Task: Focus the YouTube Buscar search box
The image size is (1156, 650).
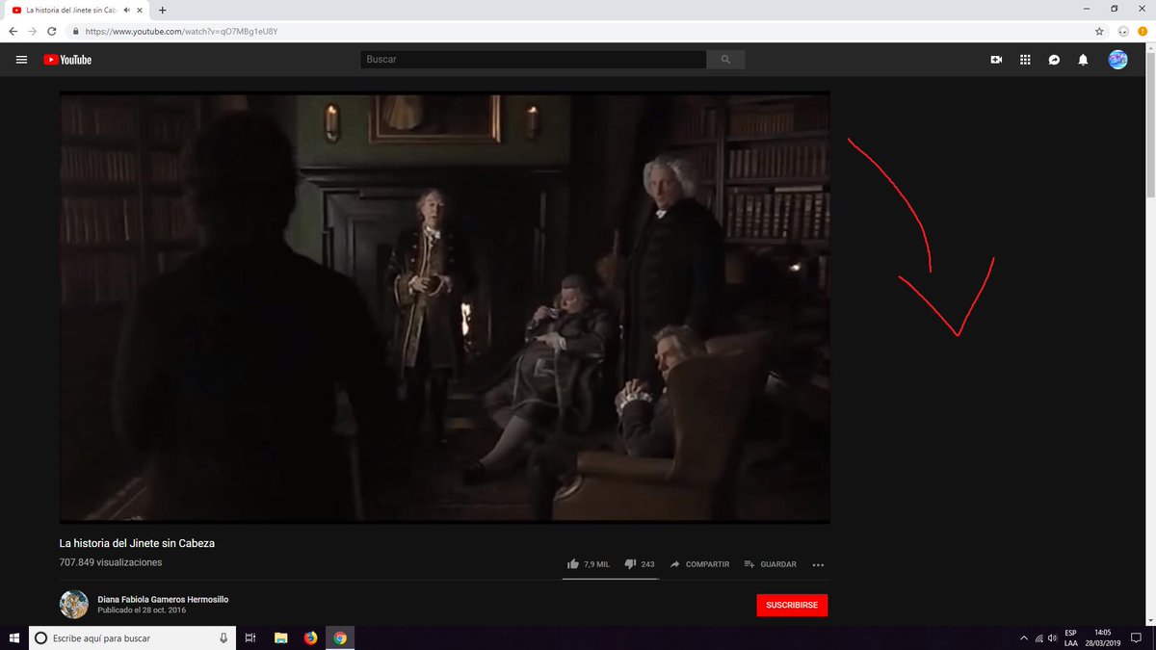Action: (x=534, y=60)
